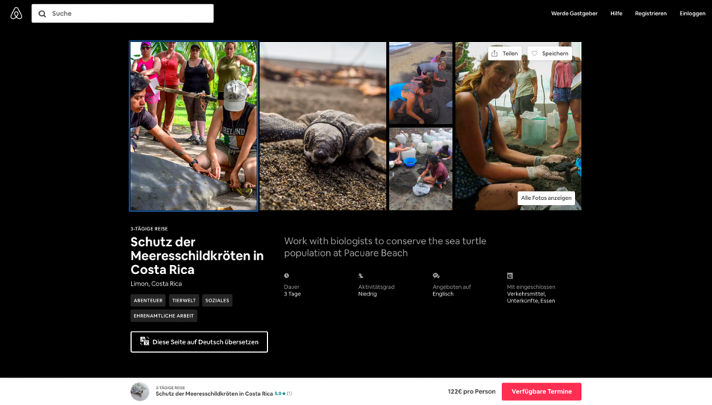The image size is (712, 405).
Task: Click the Alle Fotos anzeigen button
Action: click(x=547, y=198)
